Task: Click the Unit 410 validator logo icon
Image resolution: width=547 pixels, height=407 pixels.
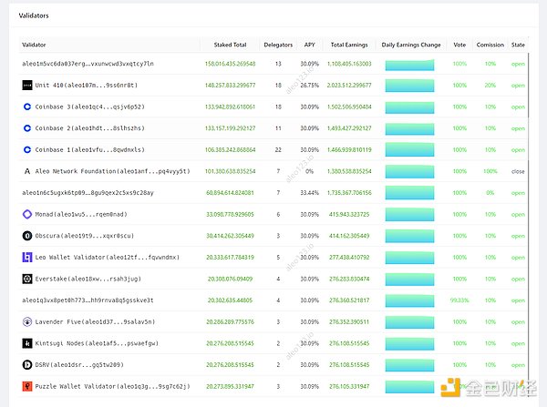Action: pos(27,86)
